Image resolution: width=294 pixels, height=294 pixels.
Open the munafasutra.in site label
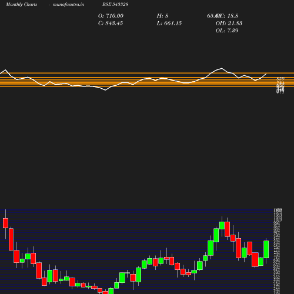pos(68,4)
